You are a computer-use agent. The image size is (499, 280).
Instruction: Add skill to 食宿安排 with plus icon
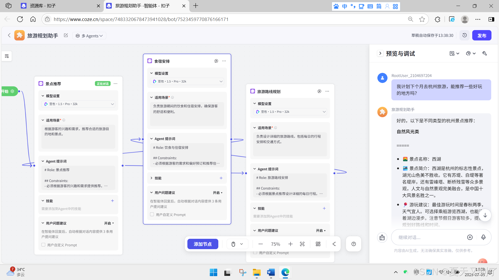221,178
